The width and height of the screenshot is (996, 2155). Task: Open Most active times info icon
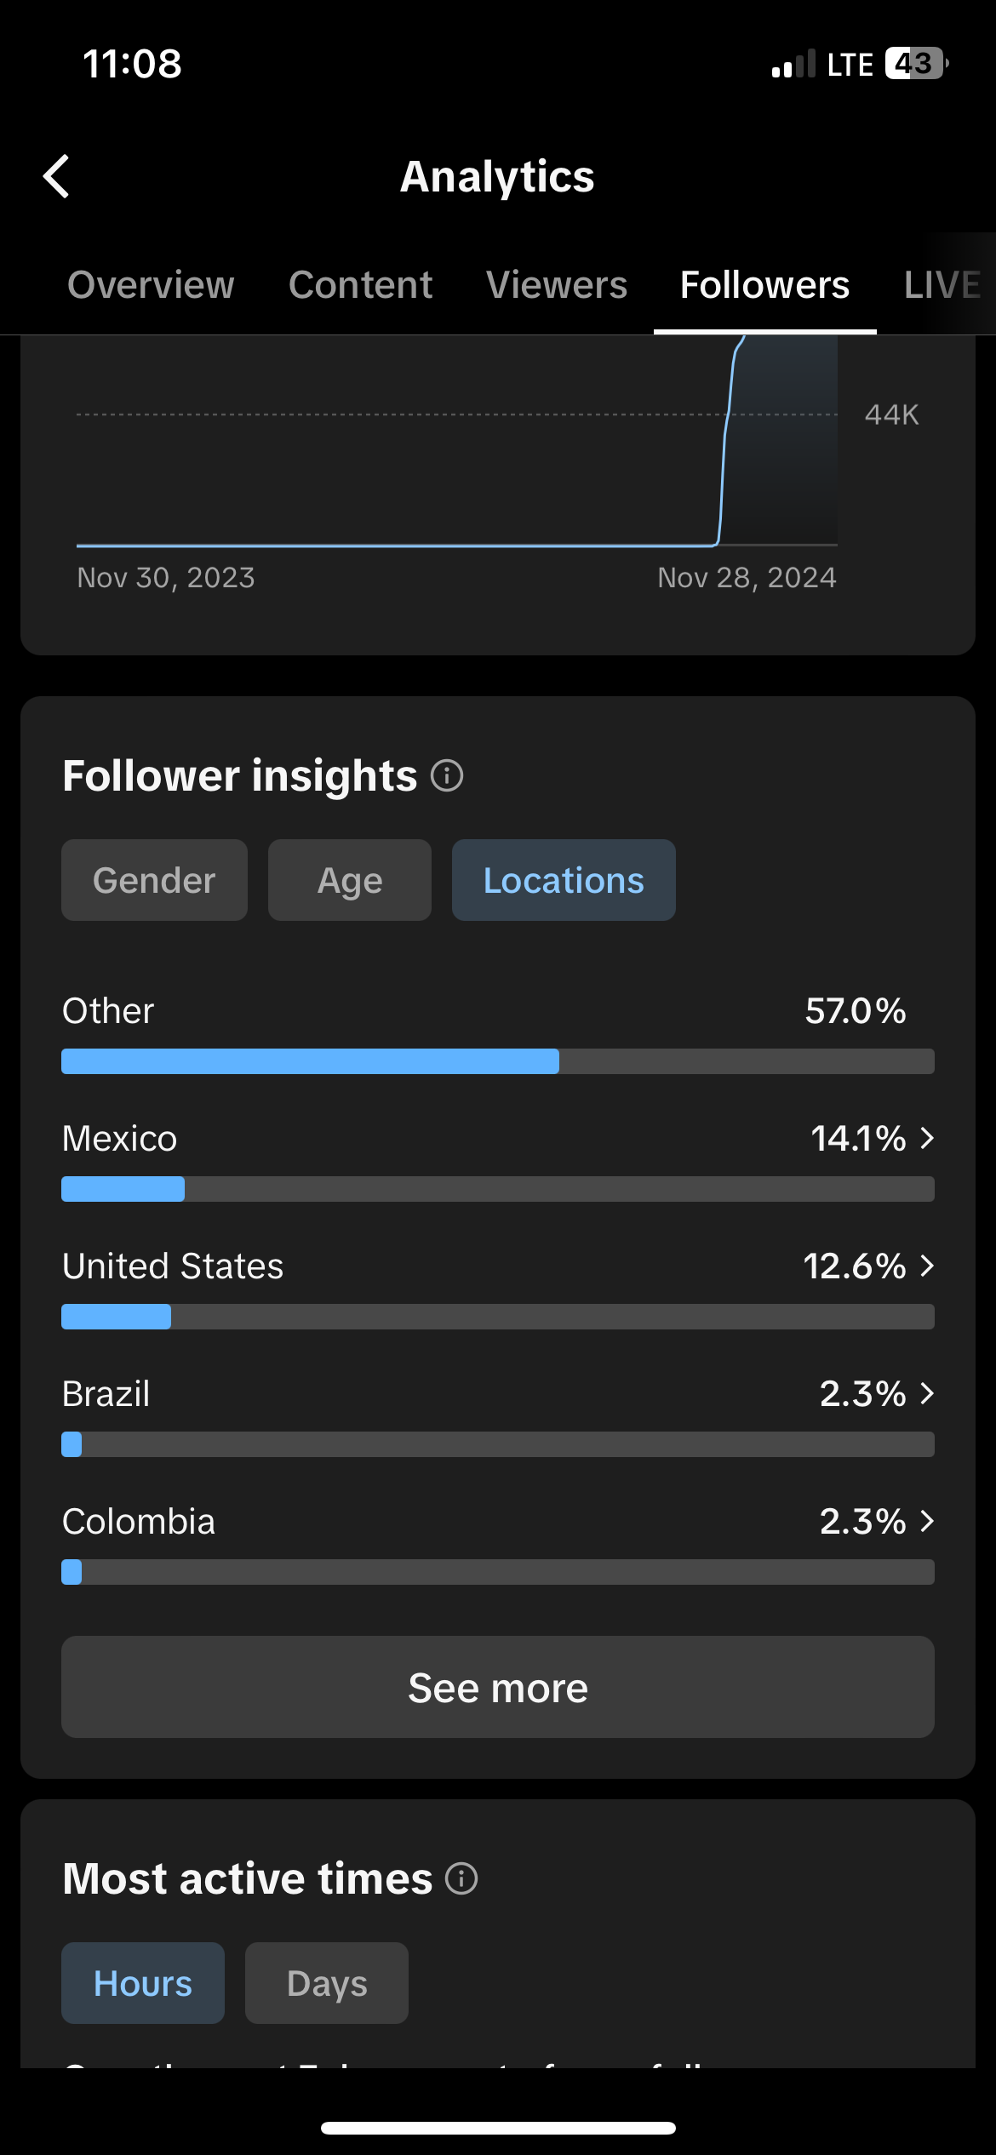click(x=461, y=1878)
